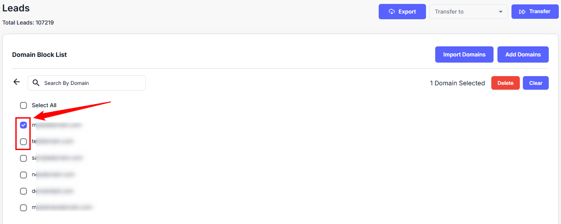Click the Transfer button
Image resolution: width=561 pixels, height=224 pixels.
tap(534, 12)
